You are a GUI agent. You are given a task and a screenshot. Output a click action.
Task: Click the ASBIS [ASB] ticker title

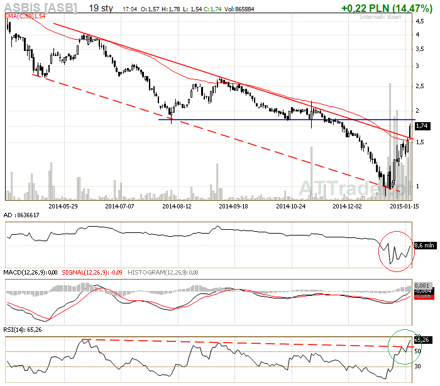point(40,8)
